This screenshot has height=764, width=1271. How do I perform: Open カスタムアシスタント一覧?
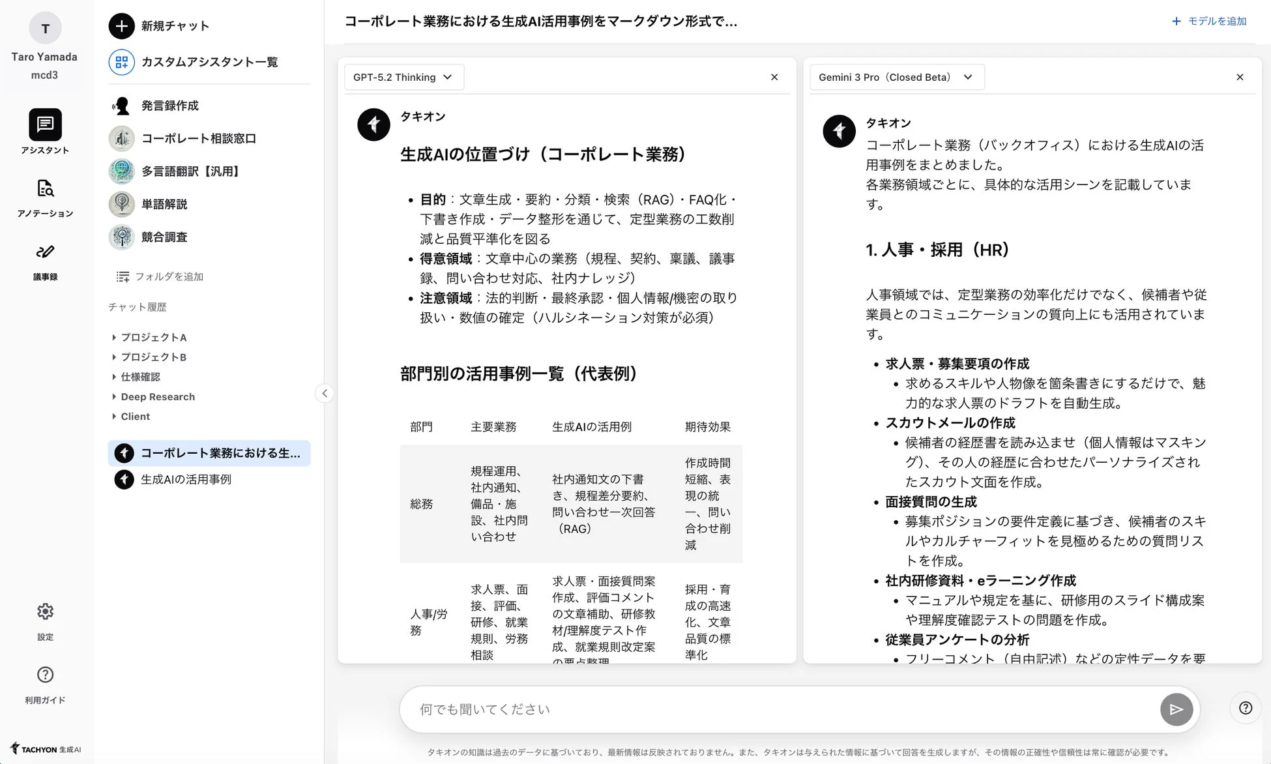(x=210, y=62)
